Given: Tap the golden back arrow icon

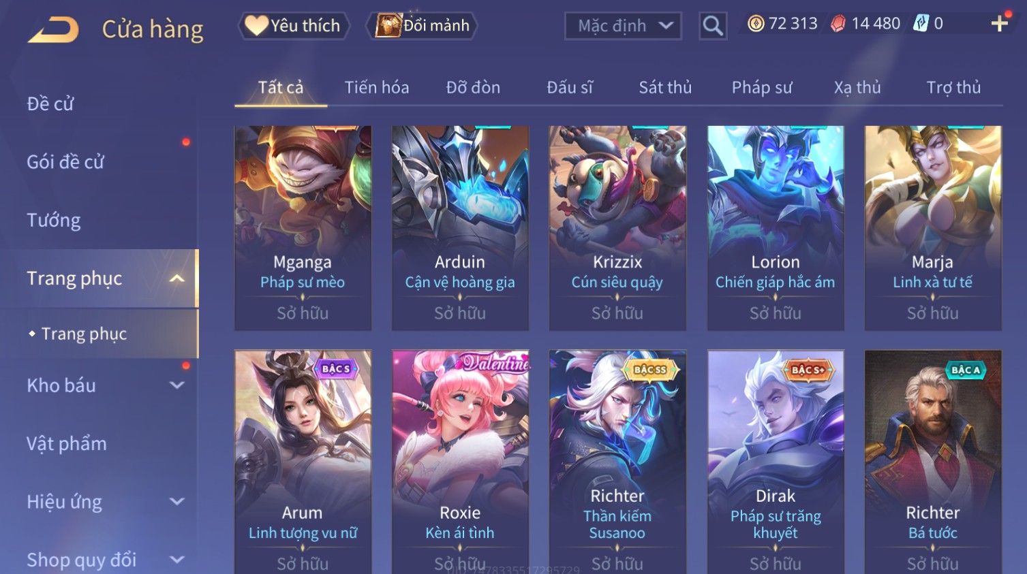Looking at the screenshot, I should (x=53, y=30).
